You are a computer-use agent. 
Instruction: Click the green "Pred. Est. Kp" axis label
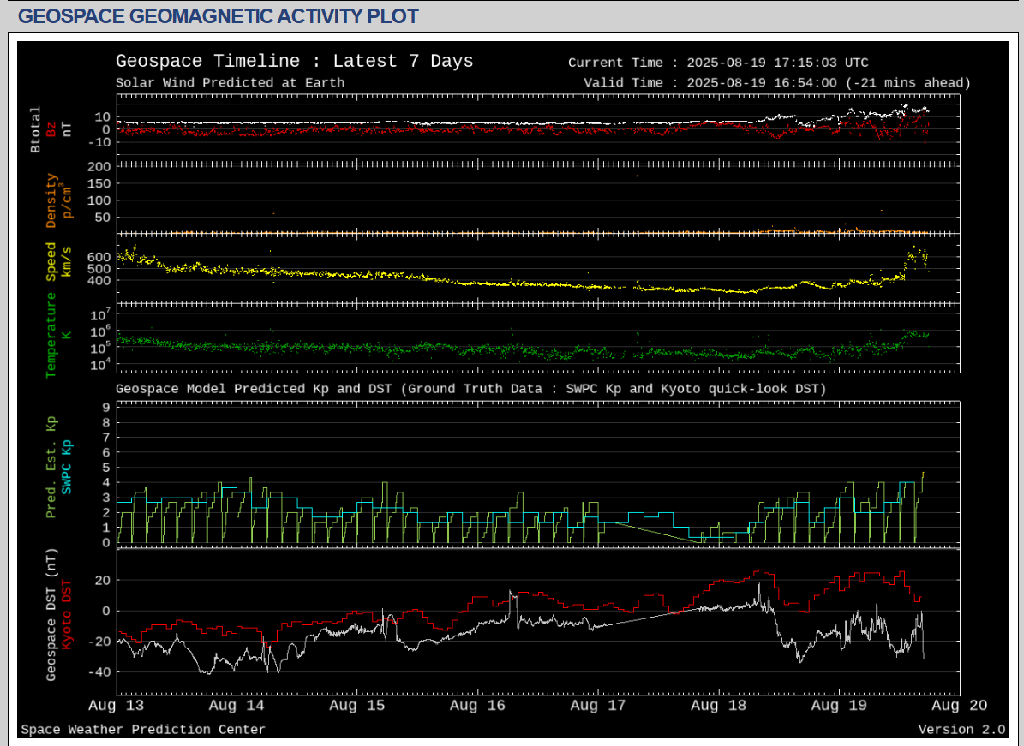pos(51,467)
